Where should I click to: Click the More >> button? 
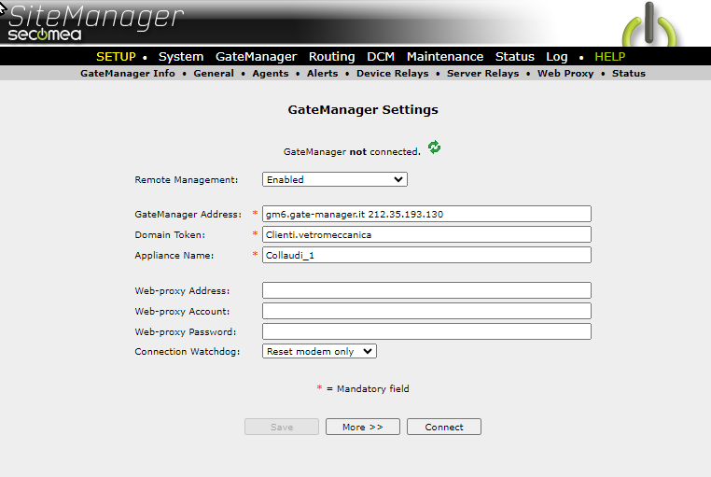[x=363, y=428]
